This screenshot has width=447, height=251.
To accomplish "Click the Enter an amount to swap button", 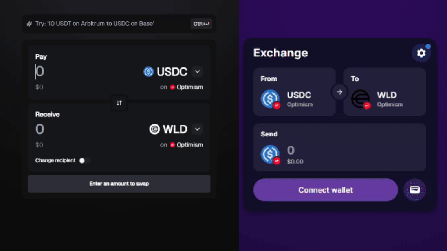I will coord(119,184).
